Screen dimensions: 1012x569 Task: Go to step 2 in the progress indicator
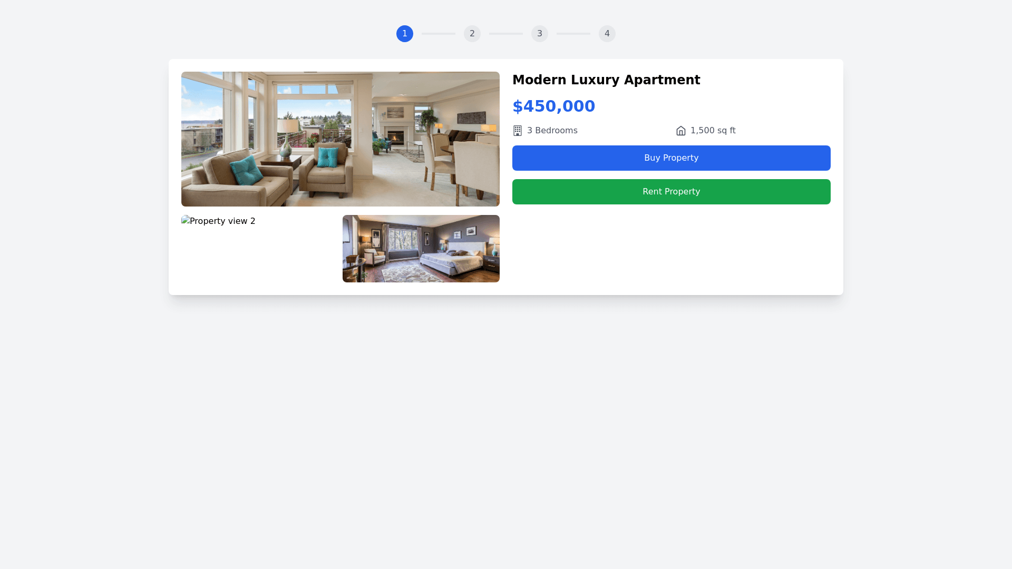coord(472,34)
